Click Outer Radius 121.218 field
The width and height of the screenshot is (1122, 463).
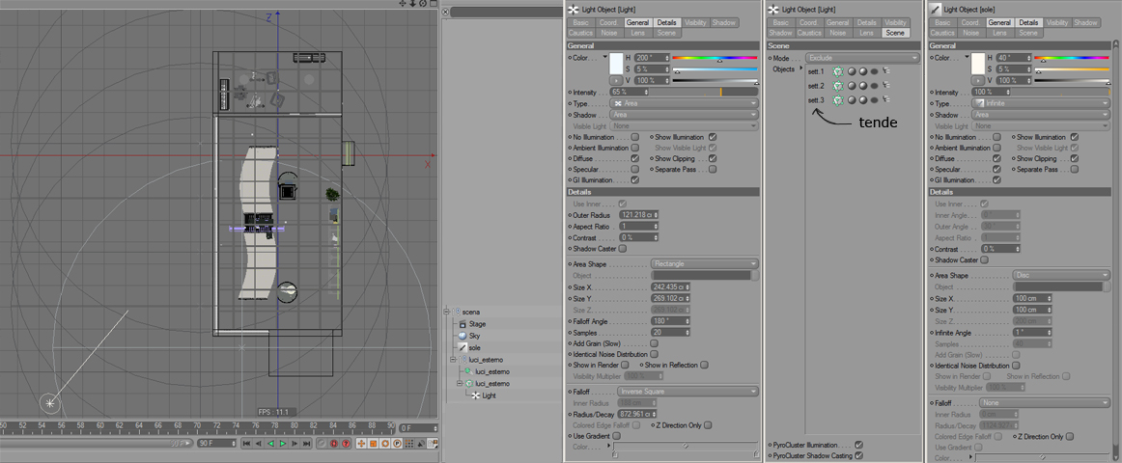(x=640, y=214)
